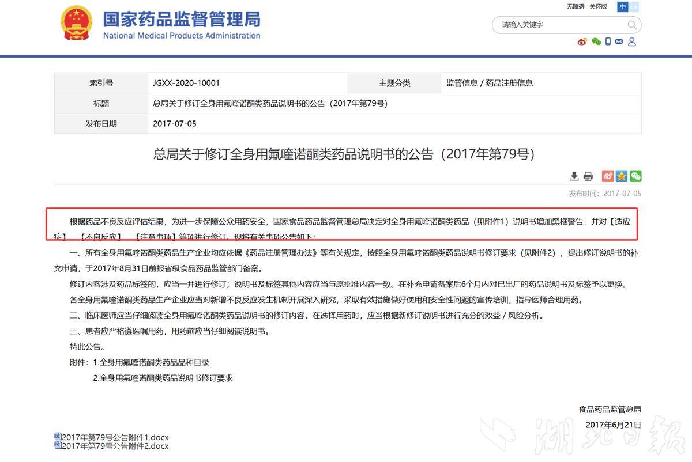This screenshot has height=462, width=692.
Task: Download 2017年第79号公告附件2.docx
Action: (115, 446)
